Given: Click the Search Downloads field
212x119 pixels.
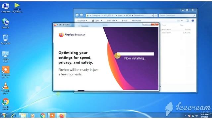Looking at the screenshot, I should pos(177,16).
